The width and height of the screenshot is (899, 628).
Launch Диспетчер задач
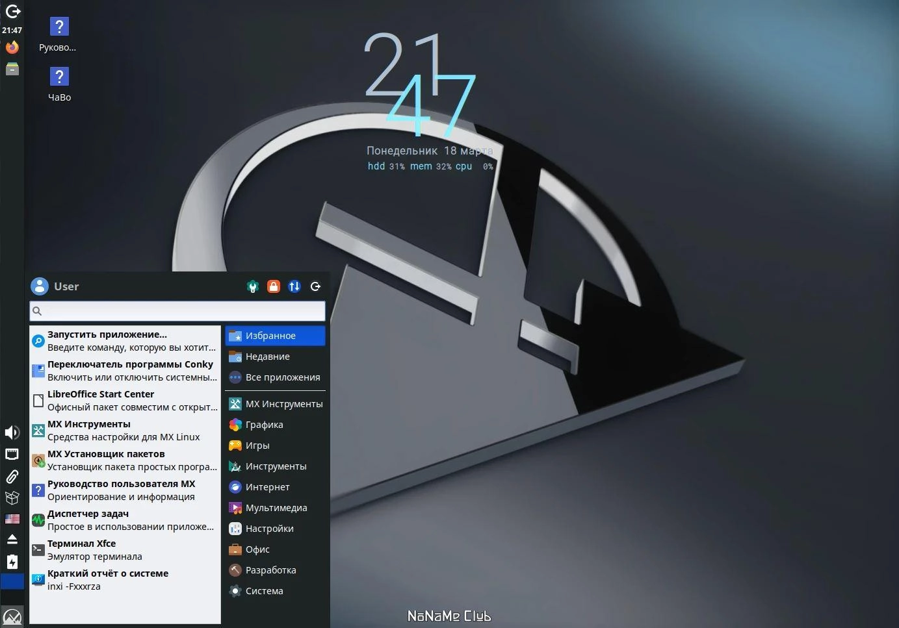pos(125,520)
